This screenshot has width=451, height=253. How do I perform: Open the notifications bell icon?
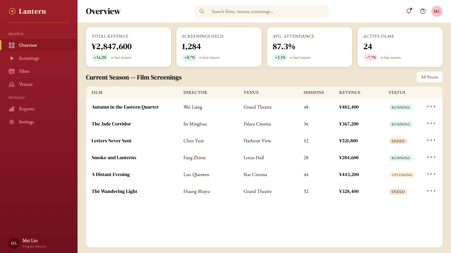click(x=409, y=11)
